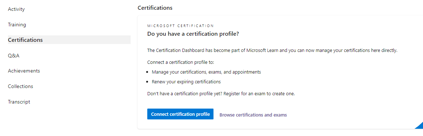Click the Certifications page heading
The image size is (423, 136).
click(x=155, y=8)
